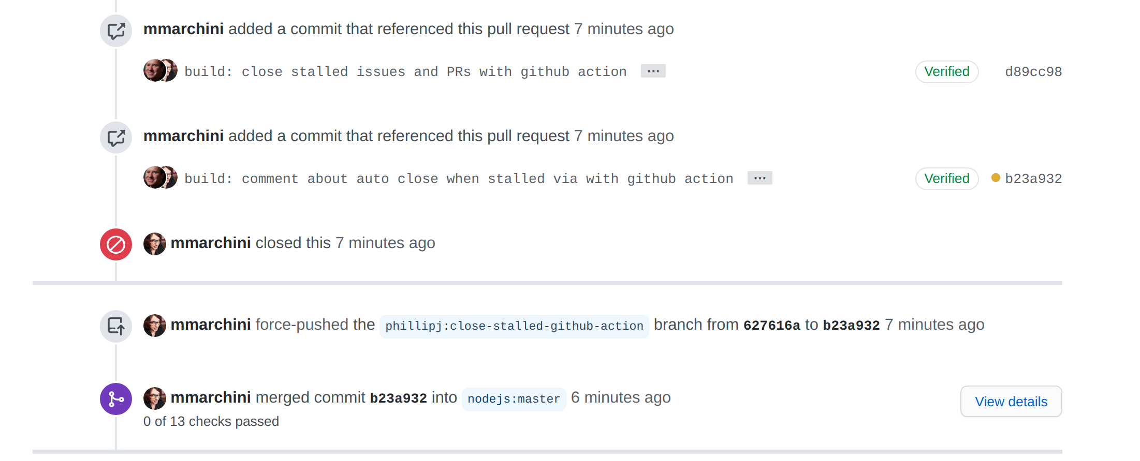Open the nodejs:master branch label

click(514, 399)
